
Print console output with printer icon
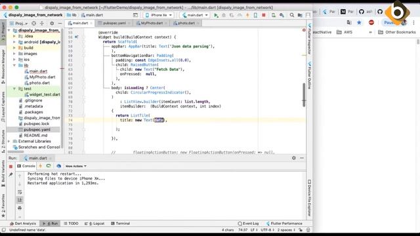[20, 208]
